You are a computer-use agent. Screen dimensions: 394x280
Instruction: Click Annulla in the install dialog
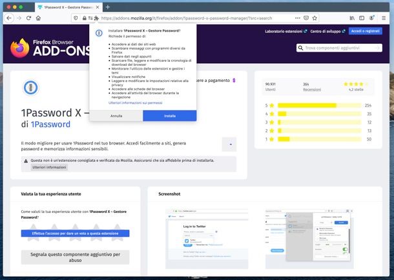point(116,116)
